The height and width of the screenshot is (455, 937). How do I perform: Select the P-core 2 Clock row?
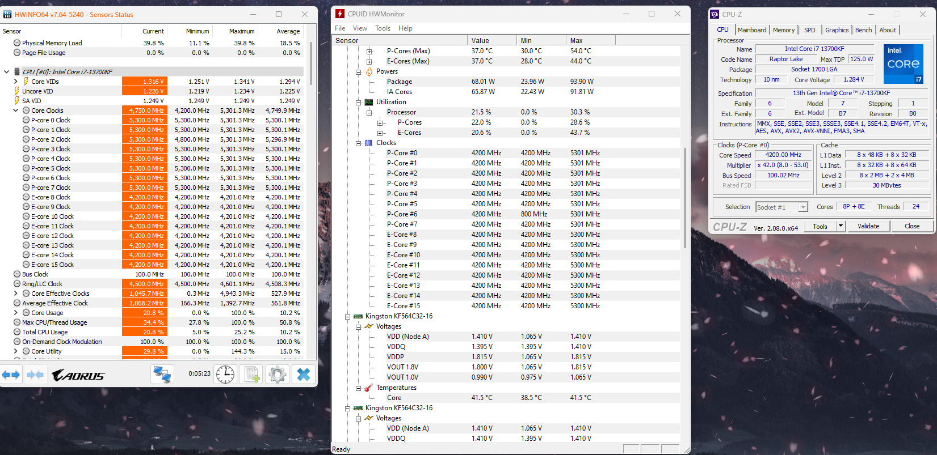[152, 139]
